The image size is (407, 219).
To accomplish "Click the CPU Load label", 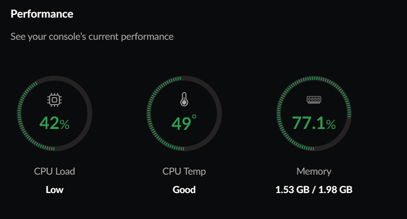I will (54, 171).
